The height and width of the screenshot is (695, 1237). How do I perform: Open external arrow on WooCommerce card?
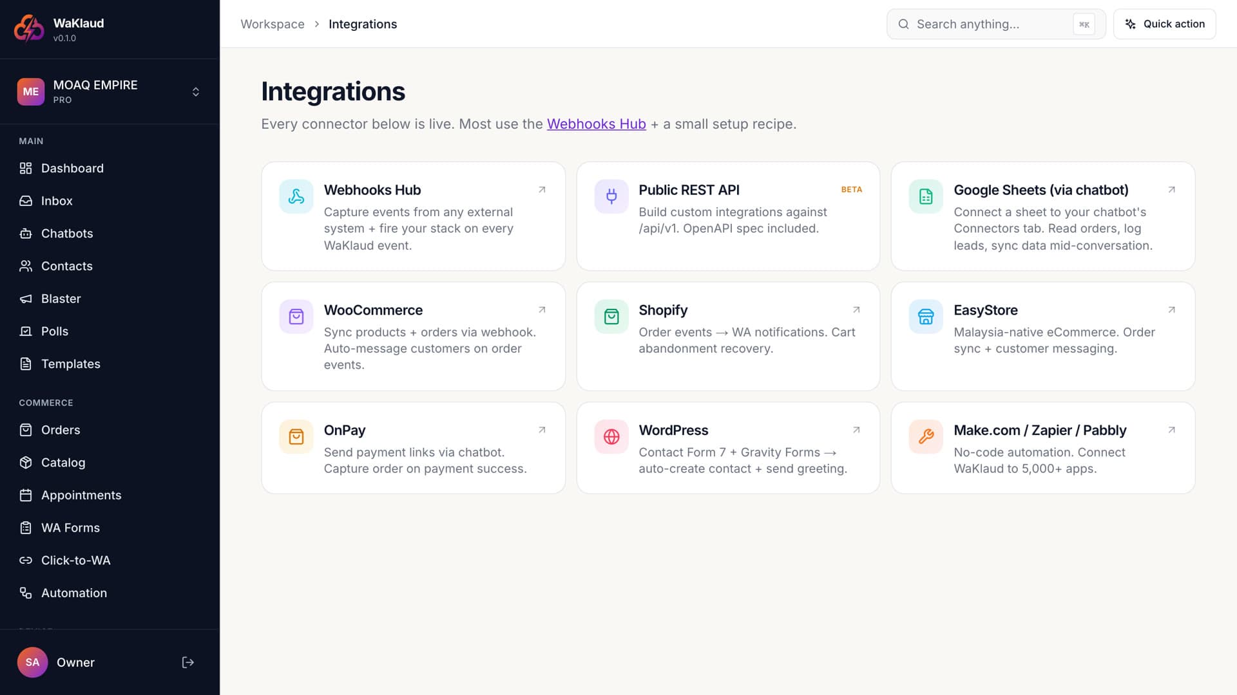coord(542,310)
